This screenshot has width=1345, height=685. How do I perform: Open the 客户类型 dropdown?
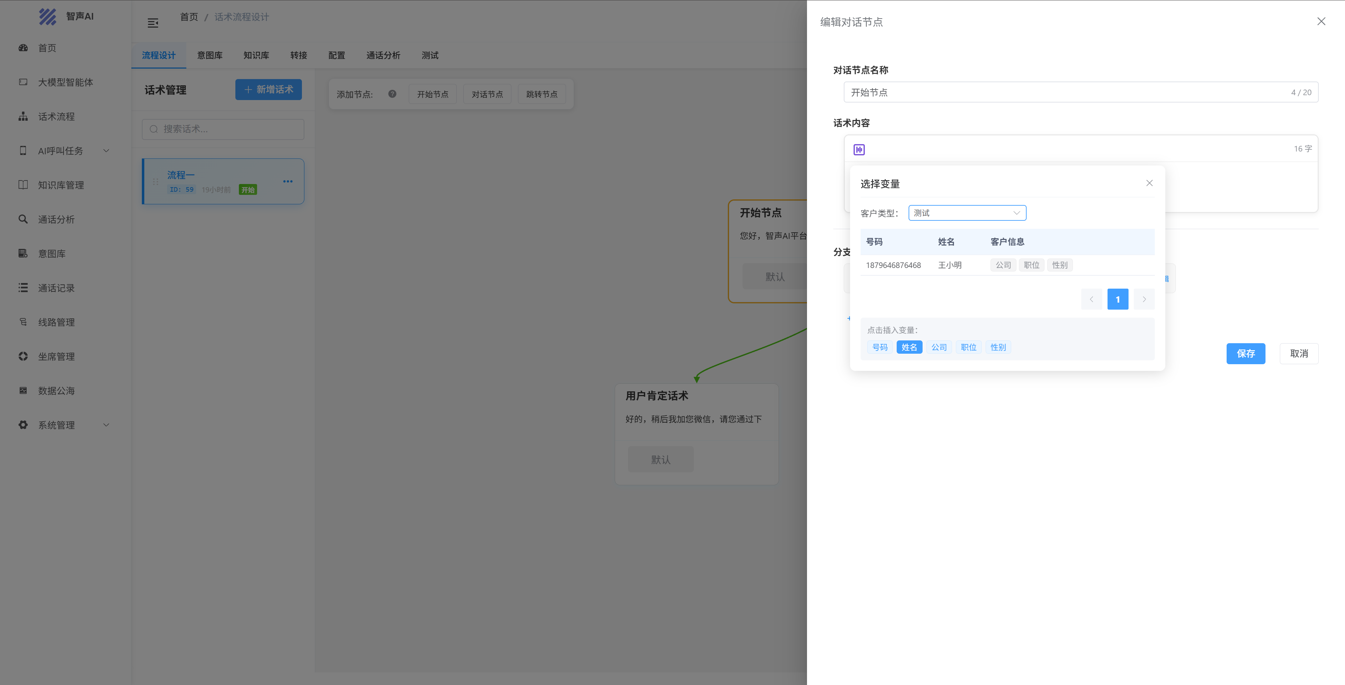[x=967, y=213]
